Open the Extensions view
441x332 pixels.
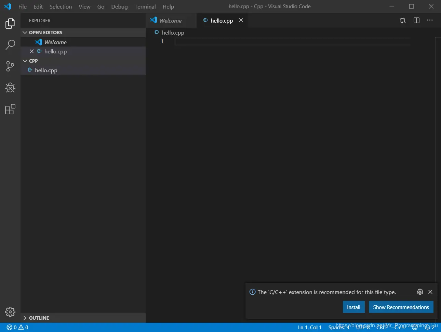[x=10, y=109]
